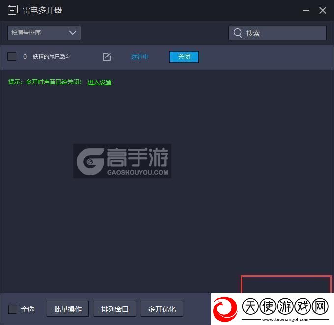Click the 运行中 status text
This screenshot has height=325, width=334.
(139, 57)
